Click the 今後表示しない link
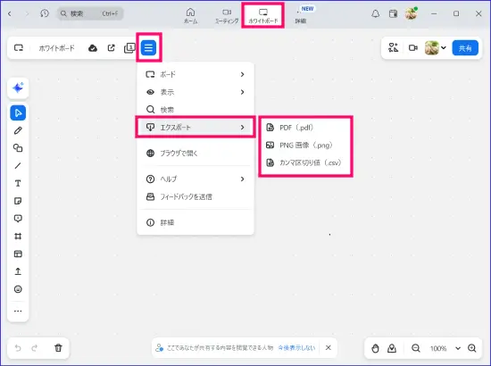 [296, 347]
